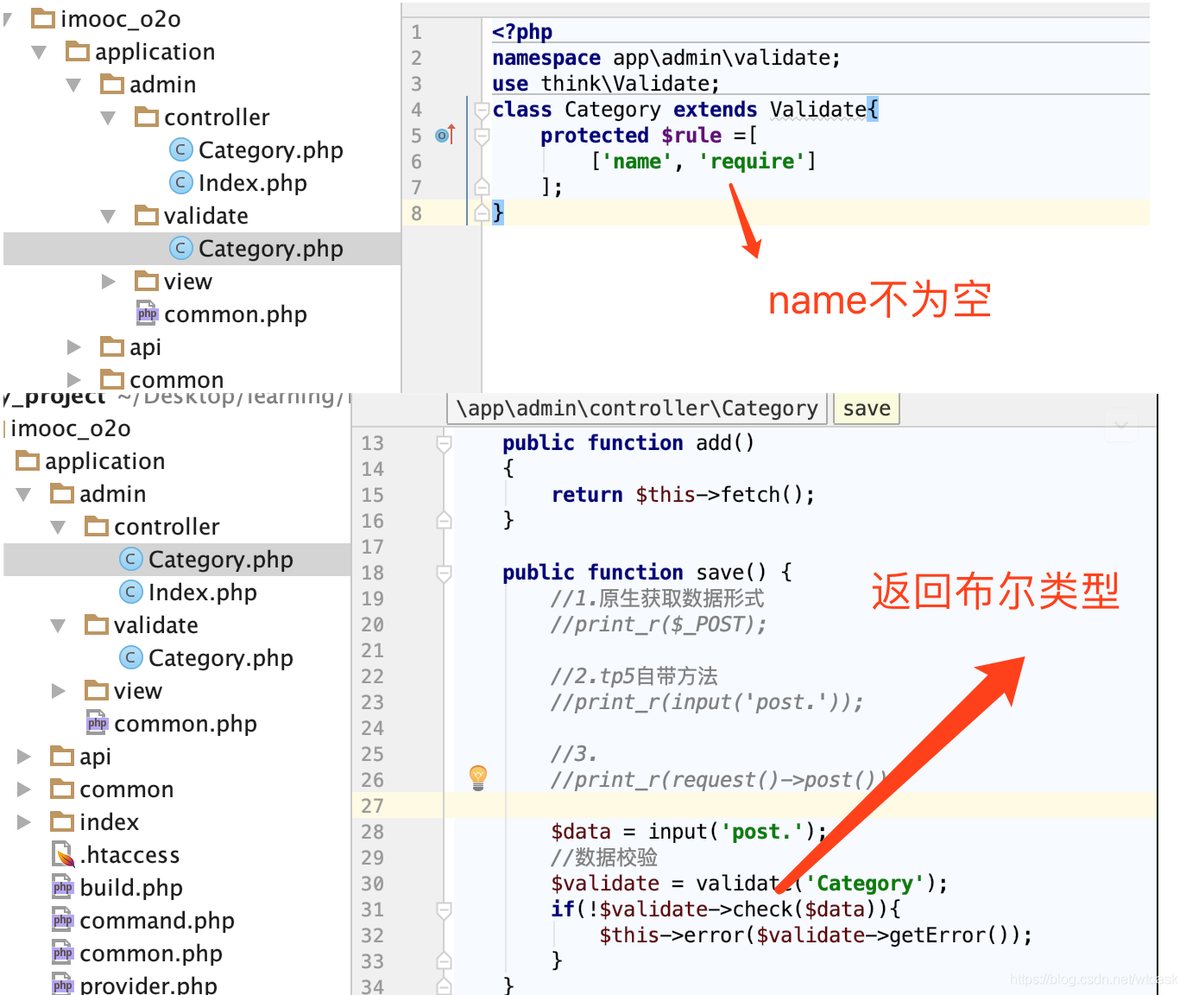Click the .htaccess file icon

click(64, 855)
